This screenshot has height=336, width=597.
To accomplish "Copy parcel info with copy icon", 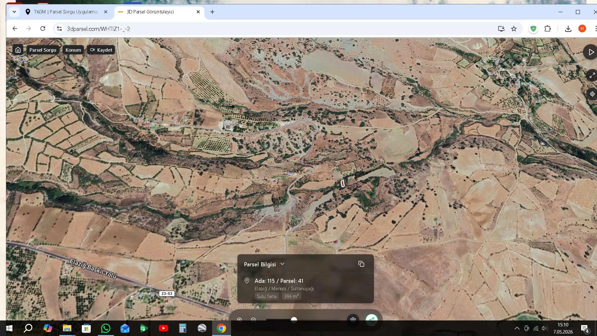I will pos(361,264).
